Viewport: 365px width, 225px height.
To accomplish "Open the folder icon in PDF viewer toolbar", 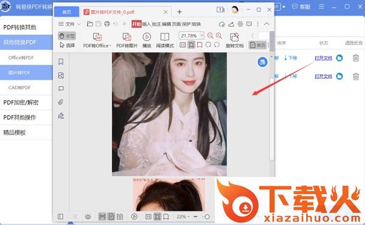I will (90, 24).
